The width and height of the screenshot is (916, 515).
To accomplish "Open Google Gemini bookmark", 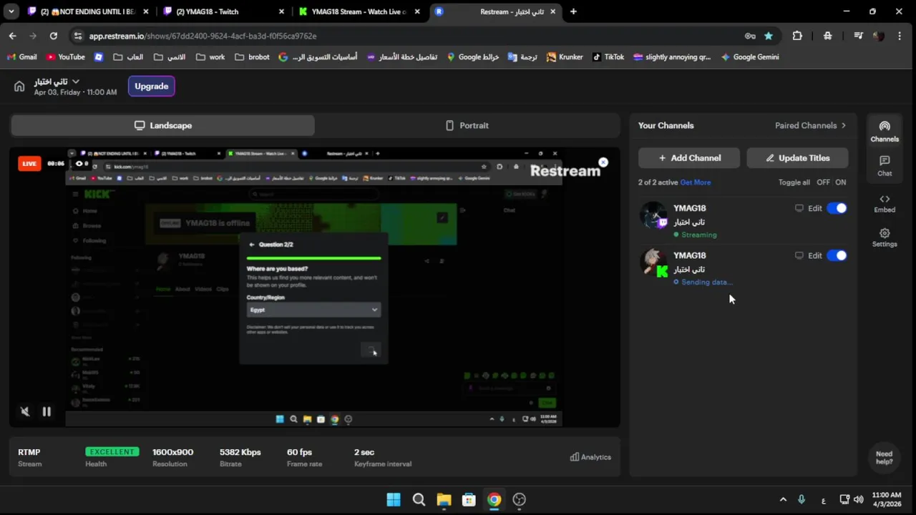I will 750,57.
